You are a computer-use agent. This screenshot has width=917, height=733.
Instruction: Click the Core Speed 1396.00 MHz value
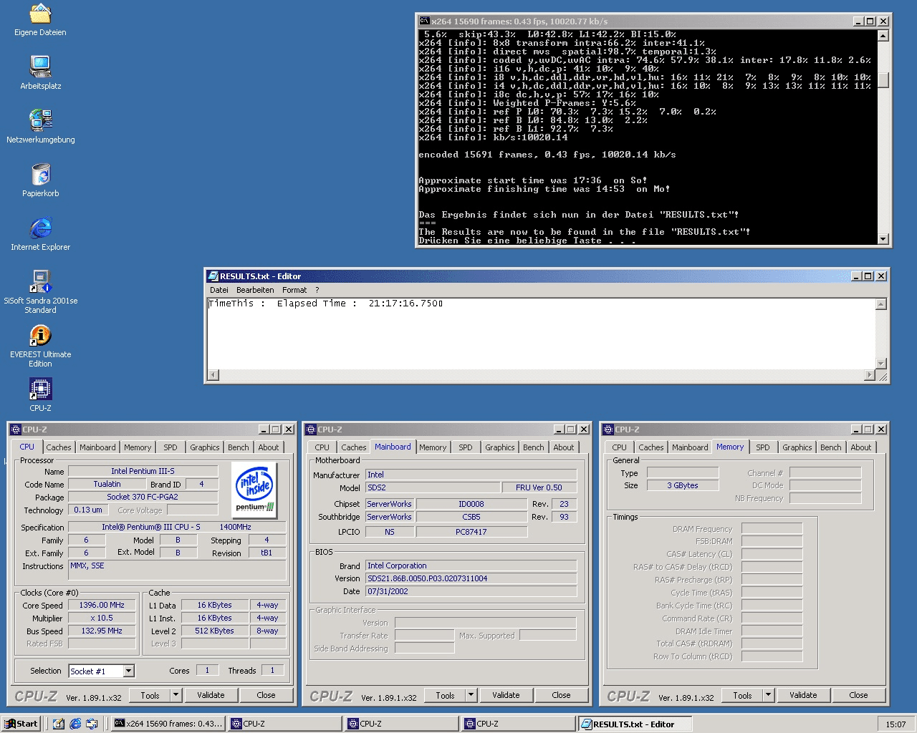coord(102,605)
